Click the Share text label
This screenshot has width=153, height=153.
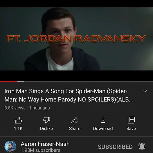[x=75, y=128]
